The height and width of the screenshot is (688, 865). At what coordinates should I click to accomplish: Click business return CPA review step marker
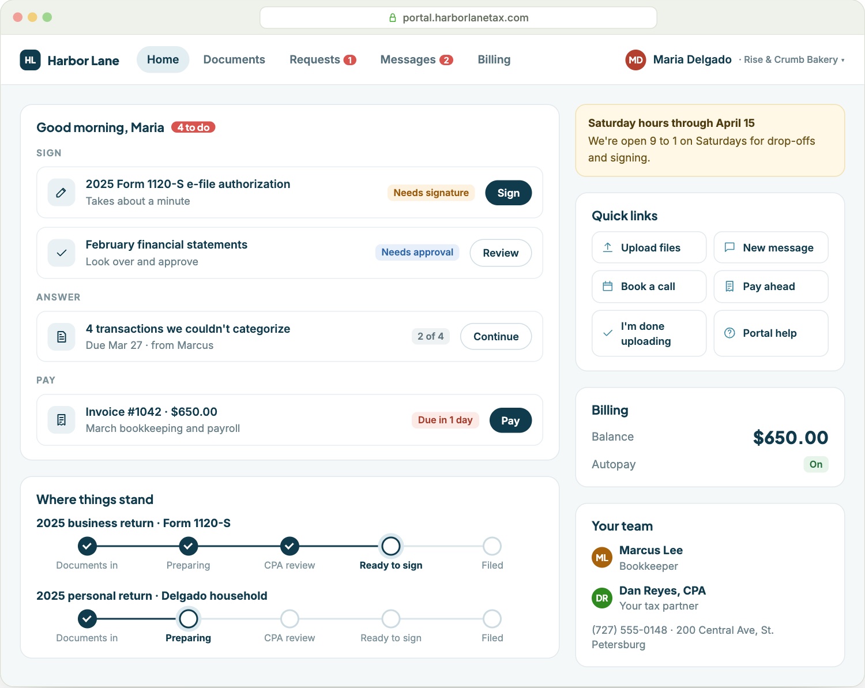[289, 546]
